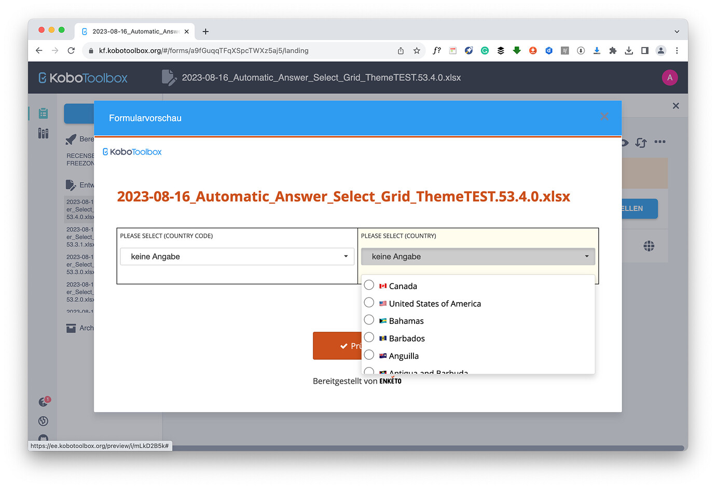Click the KoboToolbox header logo

83,78
